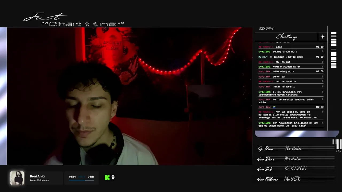Click the artist name Rana Türkyılmaz
This screenshot has height=192, width=342.
tap(40, 181)
